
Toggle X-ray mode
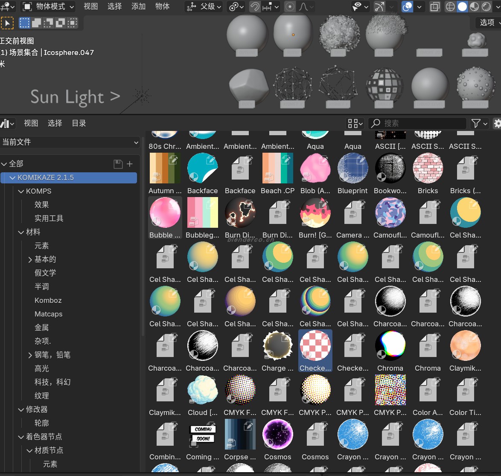pos(435,6)
